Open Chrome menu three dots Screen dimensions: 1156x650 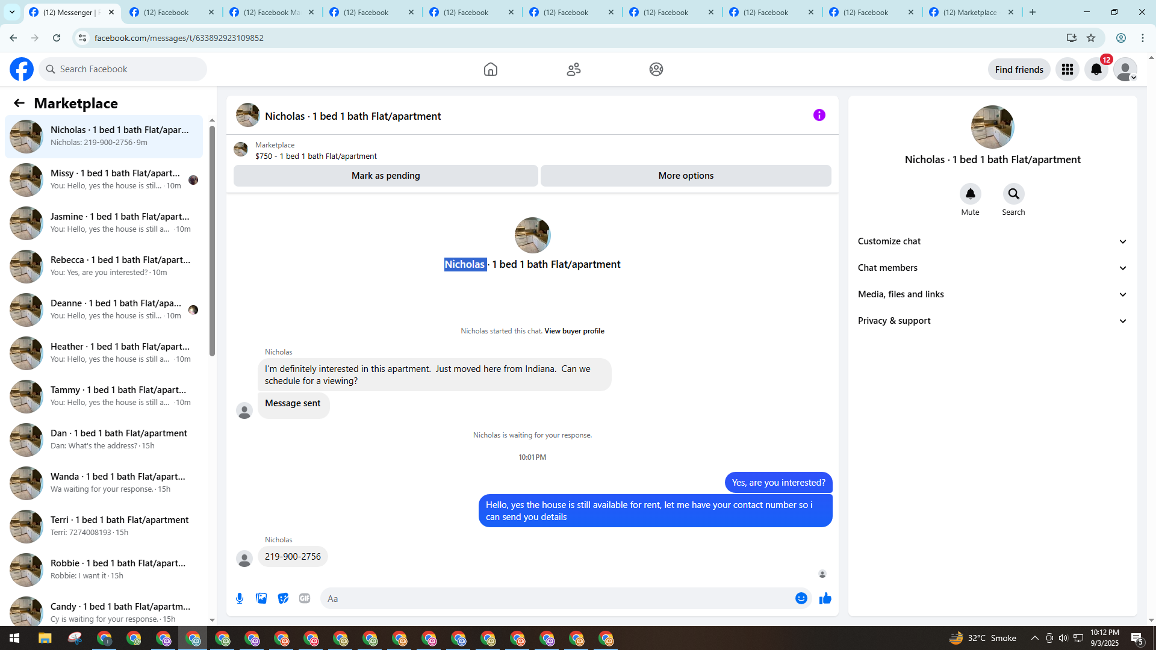[x=1143, y=38]
